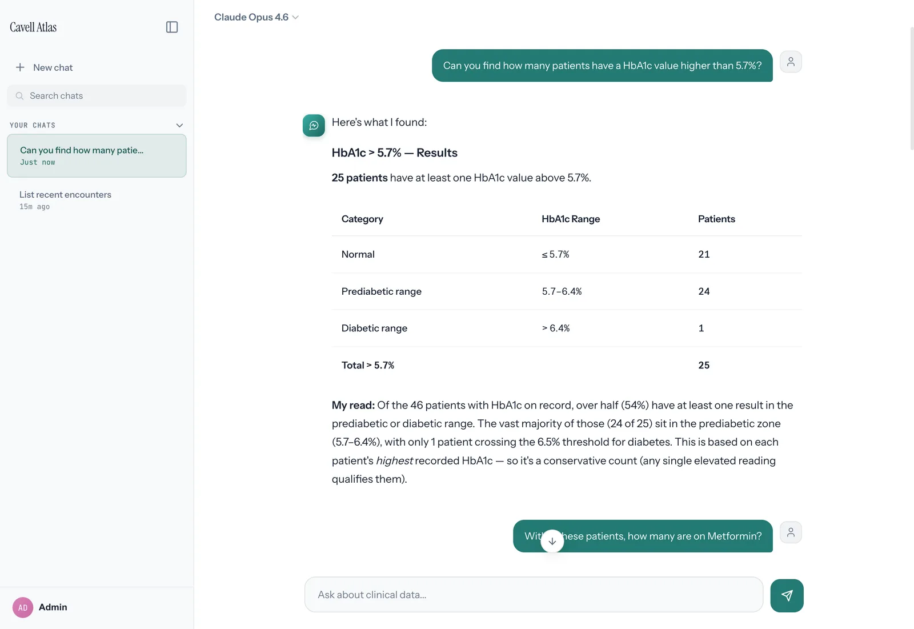Click the 'My read:' label
The image size is (914, 629).
pyautogui.click(x=353, y=405)
